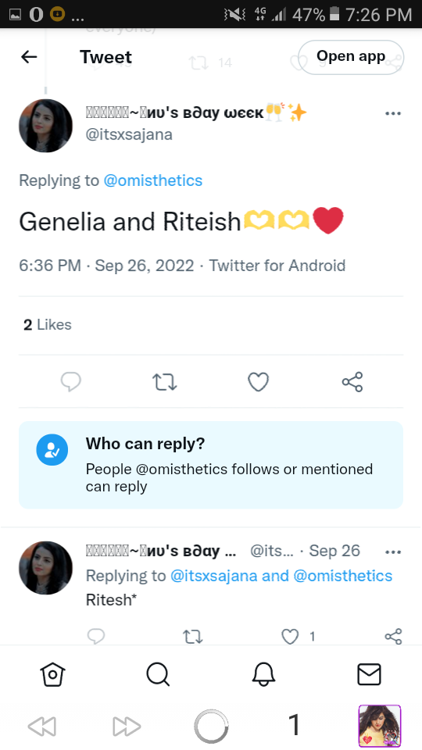Screen dimensions: 422x750
Task: Tap the Open app button
Action: point(351,57)
